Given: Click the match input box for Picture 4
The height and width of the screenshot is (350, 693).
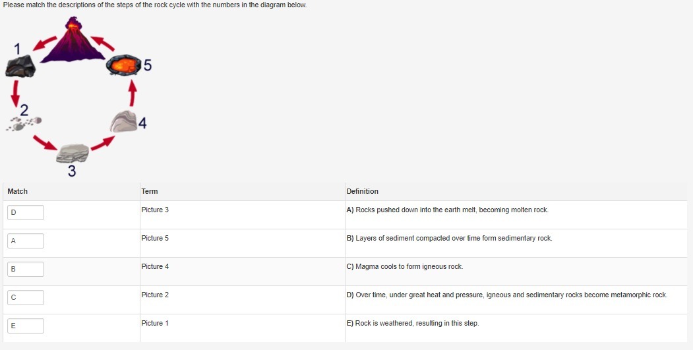Looking at the screenshot, I should (26, 269).
